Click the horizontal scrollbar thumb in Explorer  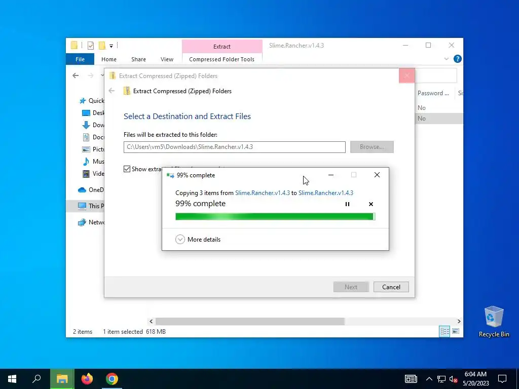point(250,321)
